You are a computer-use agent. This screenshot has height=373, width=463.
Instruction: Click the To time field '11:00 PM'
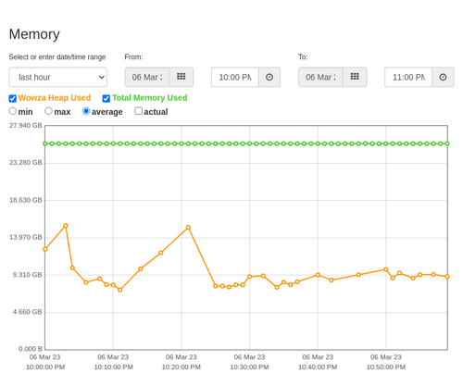(408, 77)
